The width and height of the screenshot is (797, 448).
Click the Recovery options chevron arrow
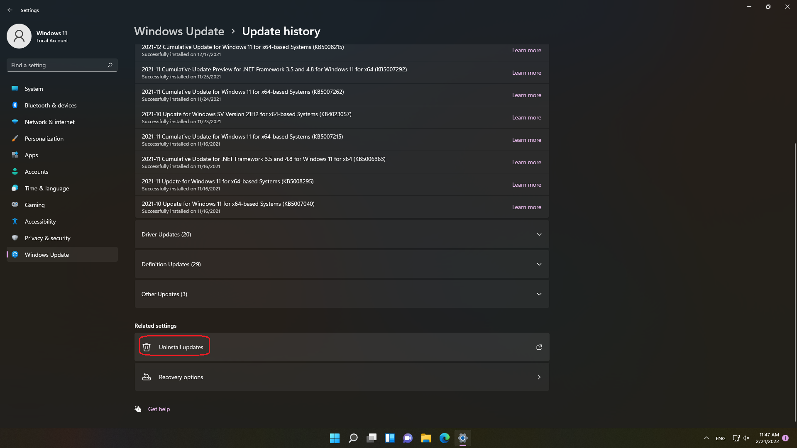pyautogui.click(x=539, y=377)
